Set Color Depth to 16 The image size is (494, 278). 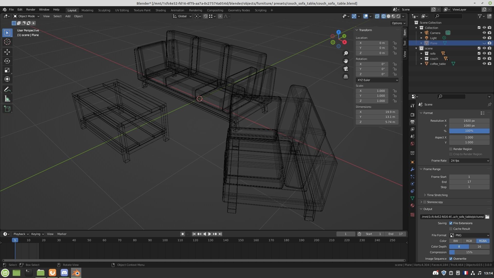(479, 247)
